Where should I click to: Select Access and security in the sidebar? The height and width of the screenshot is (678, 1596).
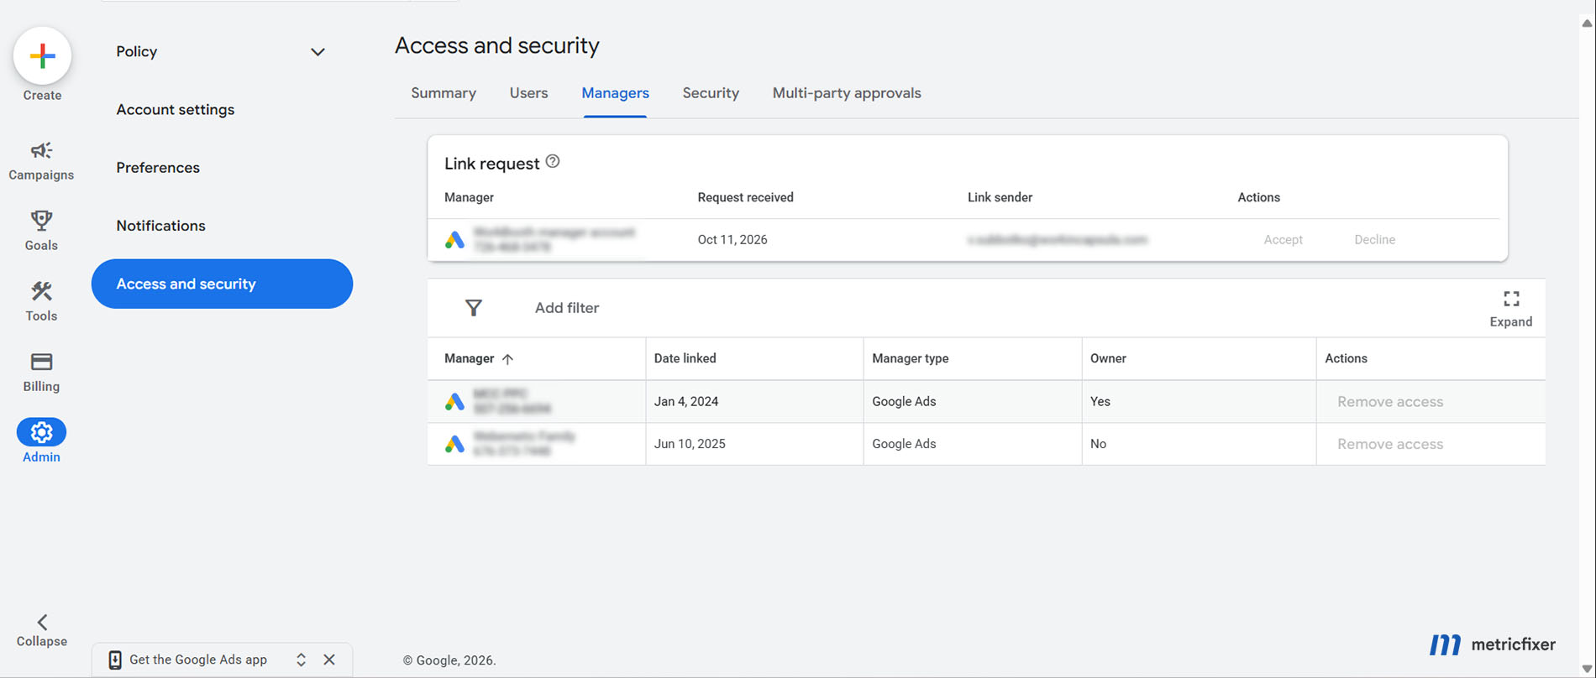pyautogui.click(x=222, y=284)
